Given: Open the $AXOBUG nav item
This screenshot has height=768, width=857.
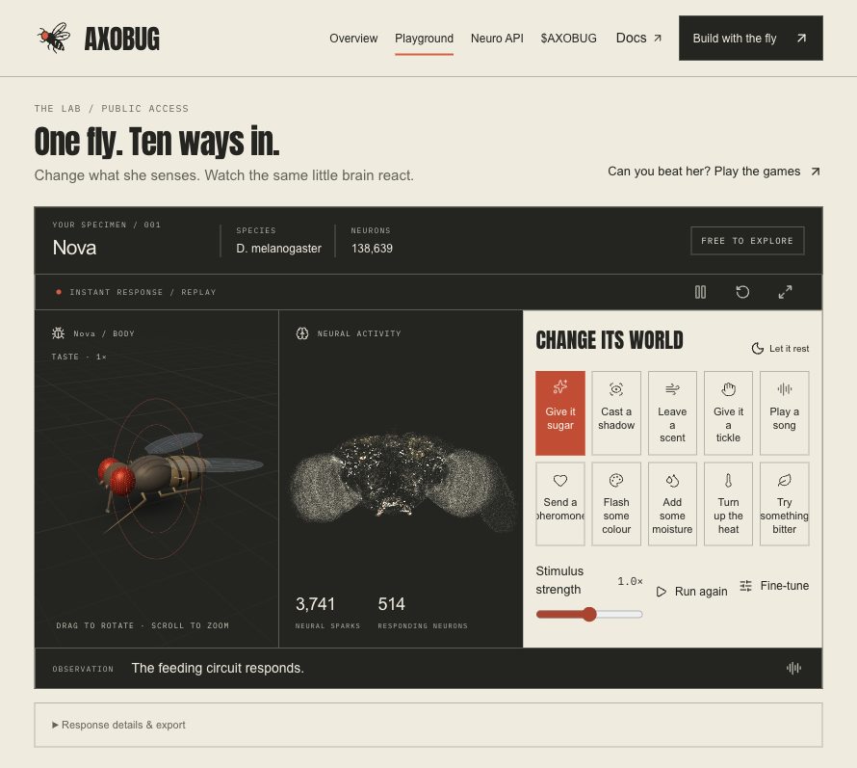Looking at the screenshot, I should (568, 39).
